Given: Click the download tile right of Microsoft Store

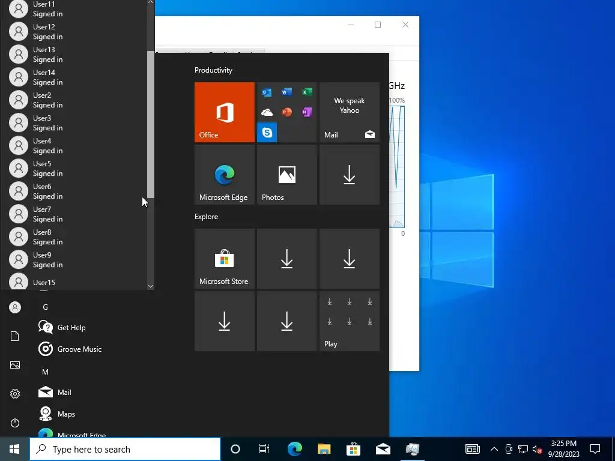Looking at the screenshot, I should click(286, 259).
